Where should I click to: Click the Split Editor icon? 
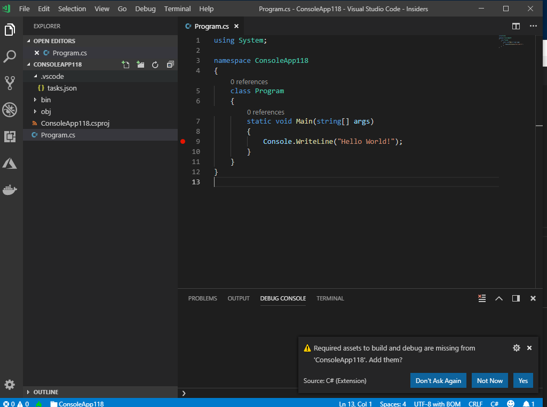coord(516,26)
